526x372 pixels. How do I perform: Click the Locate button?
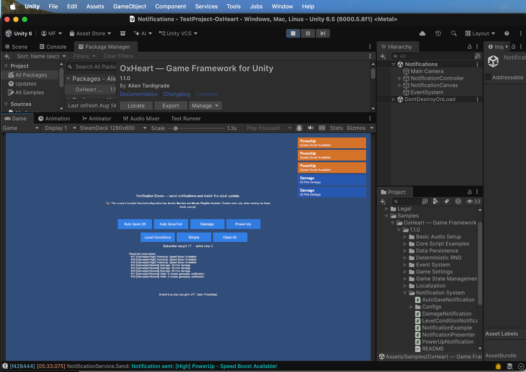coord(136,106)
